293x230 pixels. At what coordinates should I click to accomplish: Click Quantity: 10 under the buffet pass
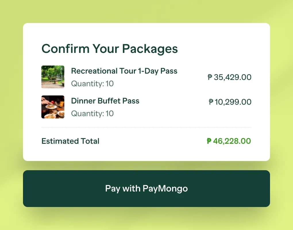(x=92, y=114)
